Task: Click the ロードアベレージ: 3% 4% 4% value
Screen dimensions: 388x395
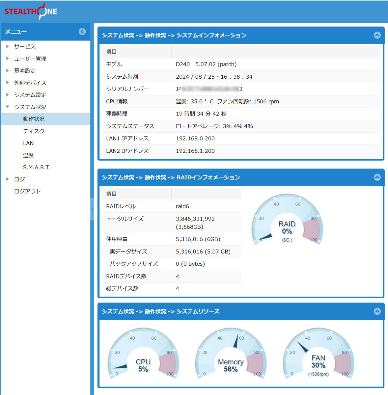Action: pyautogui.click(x=214, y=126)
